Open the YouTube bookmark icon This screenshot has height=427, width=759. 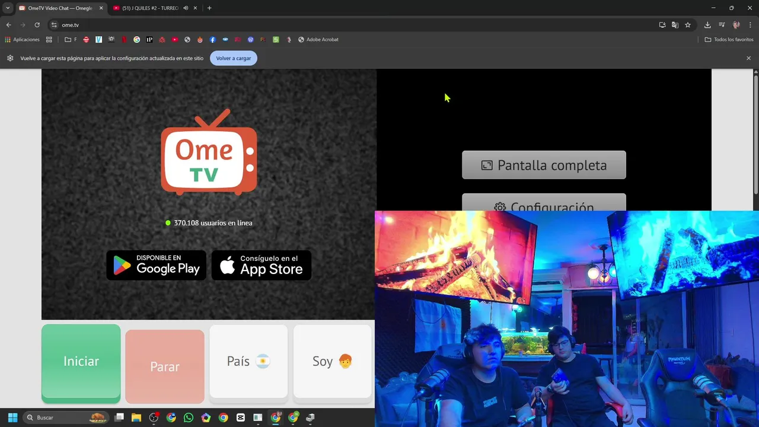[174, 40]
